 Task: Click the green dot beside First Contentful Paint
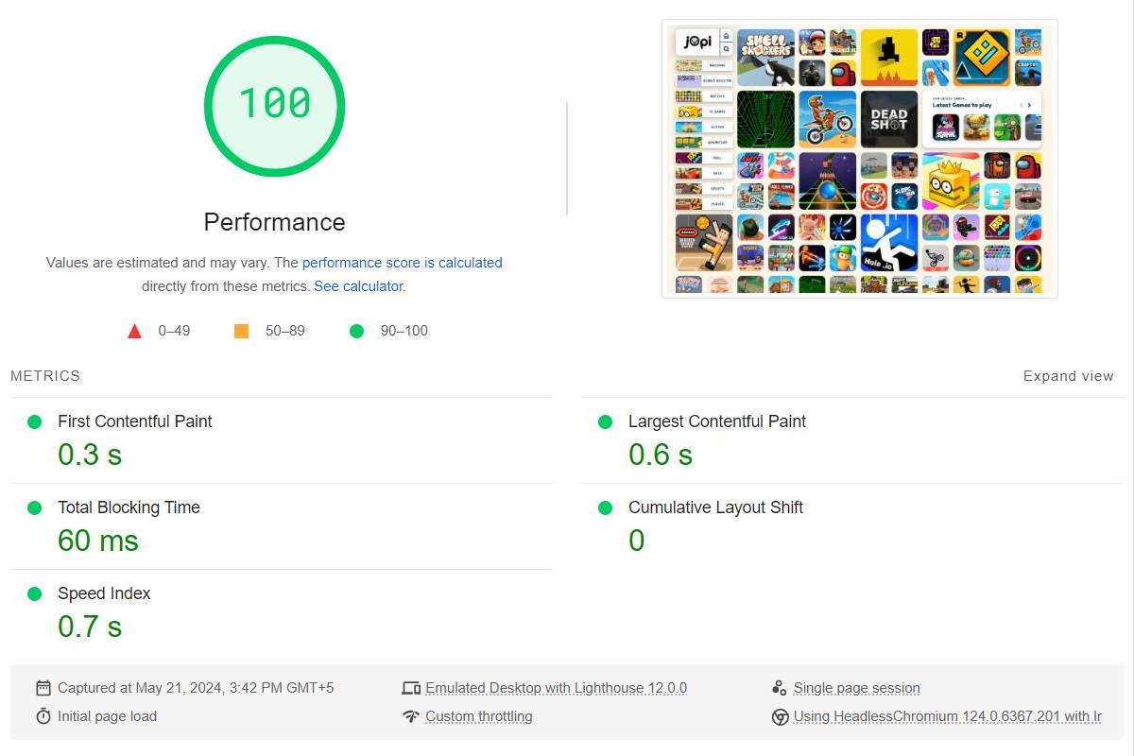(34, 421)
